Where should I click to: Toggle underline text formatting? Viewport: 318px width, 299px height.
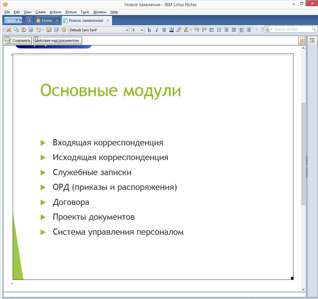(164, 30)
